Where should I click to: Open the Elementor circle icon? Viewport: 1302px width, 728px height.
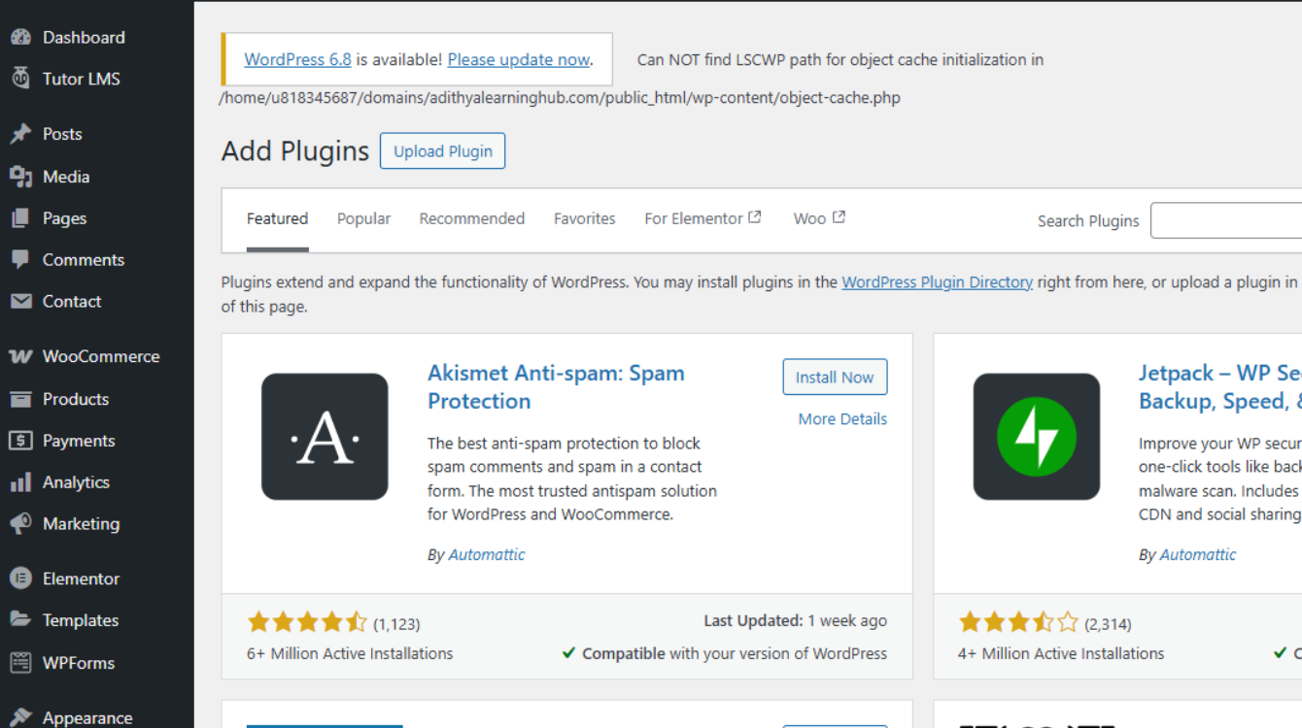(x=20, y=579)
